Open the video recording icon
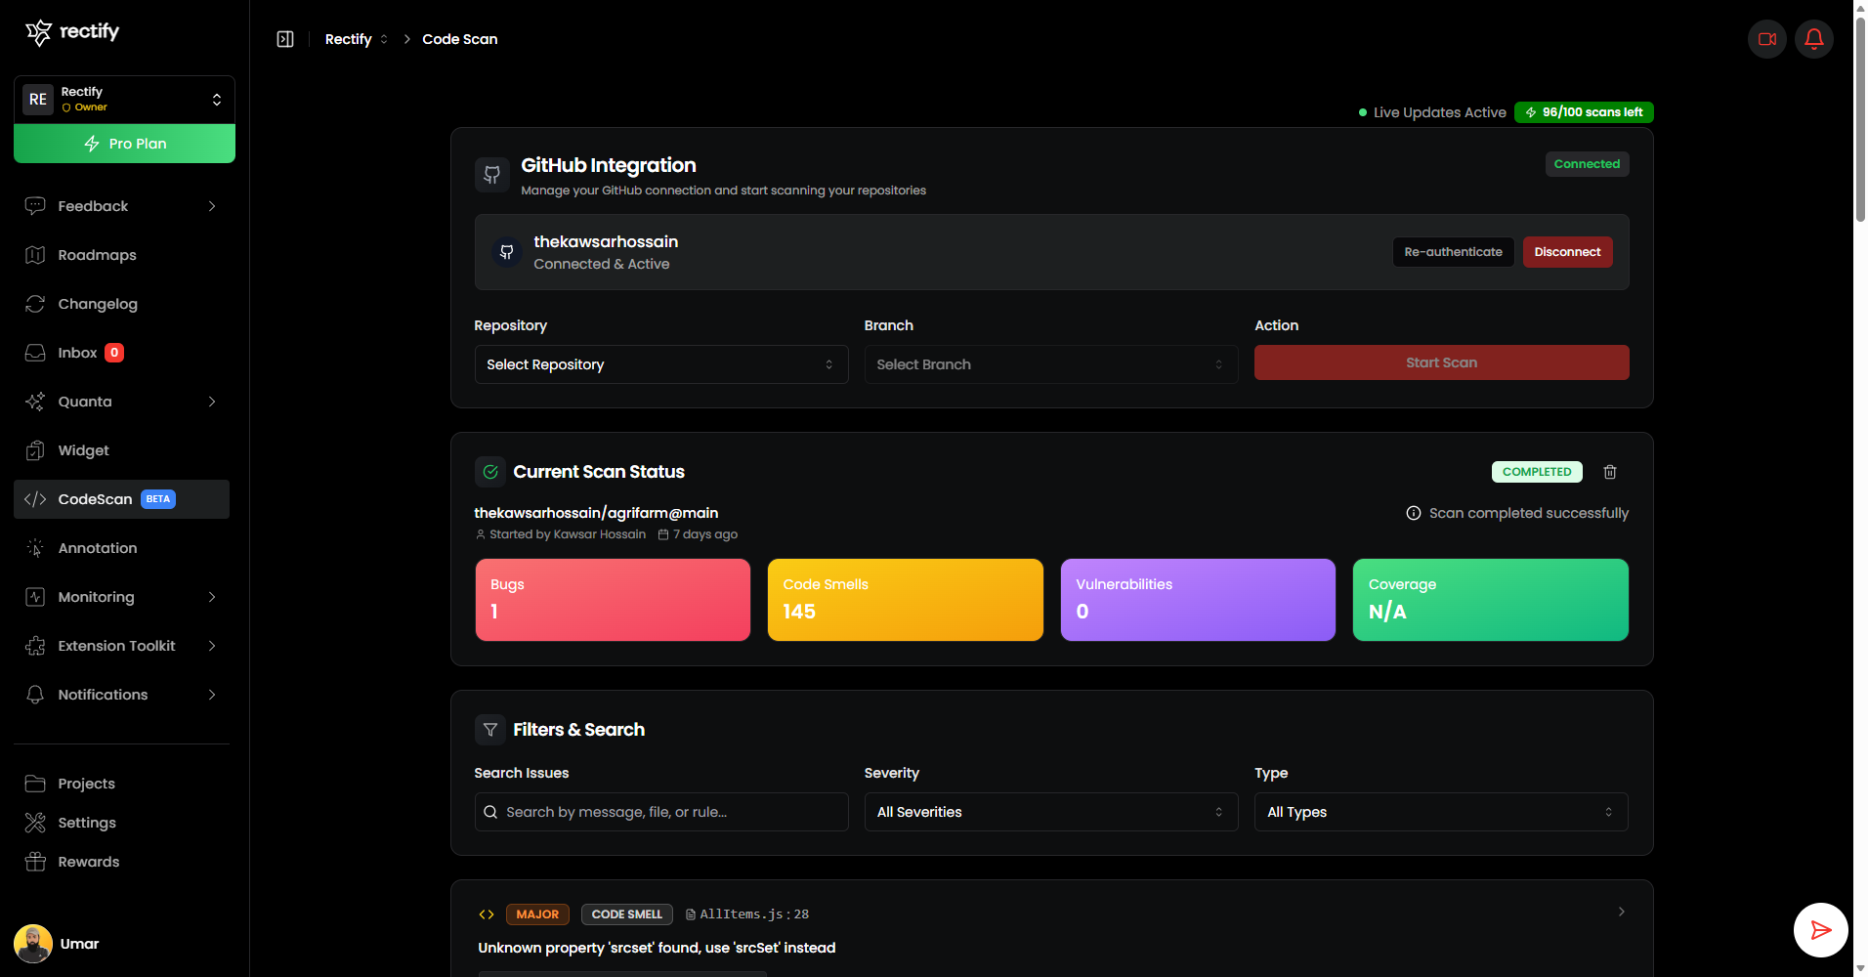Viewport: 1868px width, 977px height. (x=1767, y=39)
